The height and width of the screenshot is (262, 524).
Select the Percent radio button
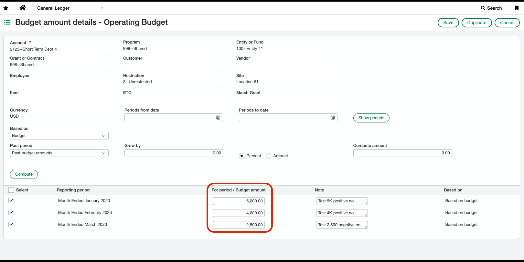pyautogui.click(x=241, y=156)
